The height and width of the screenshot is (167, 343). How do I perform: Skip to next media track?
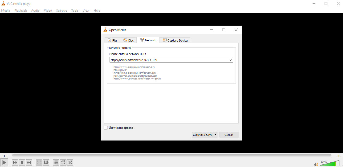(x=29, y=162)
